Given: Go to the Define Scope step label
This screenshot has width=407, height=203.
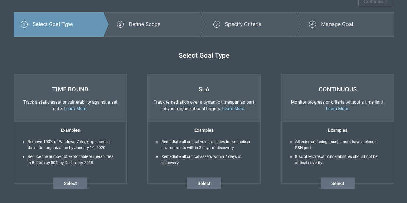Looking at the screenshot, I should [x=145, y=24].
